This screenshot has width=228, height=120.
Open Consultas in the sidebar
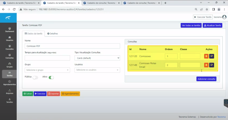tap(10, 56)
